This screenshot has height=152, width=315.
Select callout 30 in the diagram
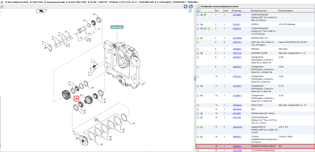[101, 144]
